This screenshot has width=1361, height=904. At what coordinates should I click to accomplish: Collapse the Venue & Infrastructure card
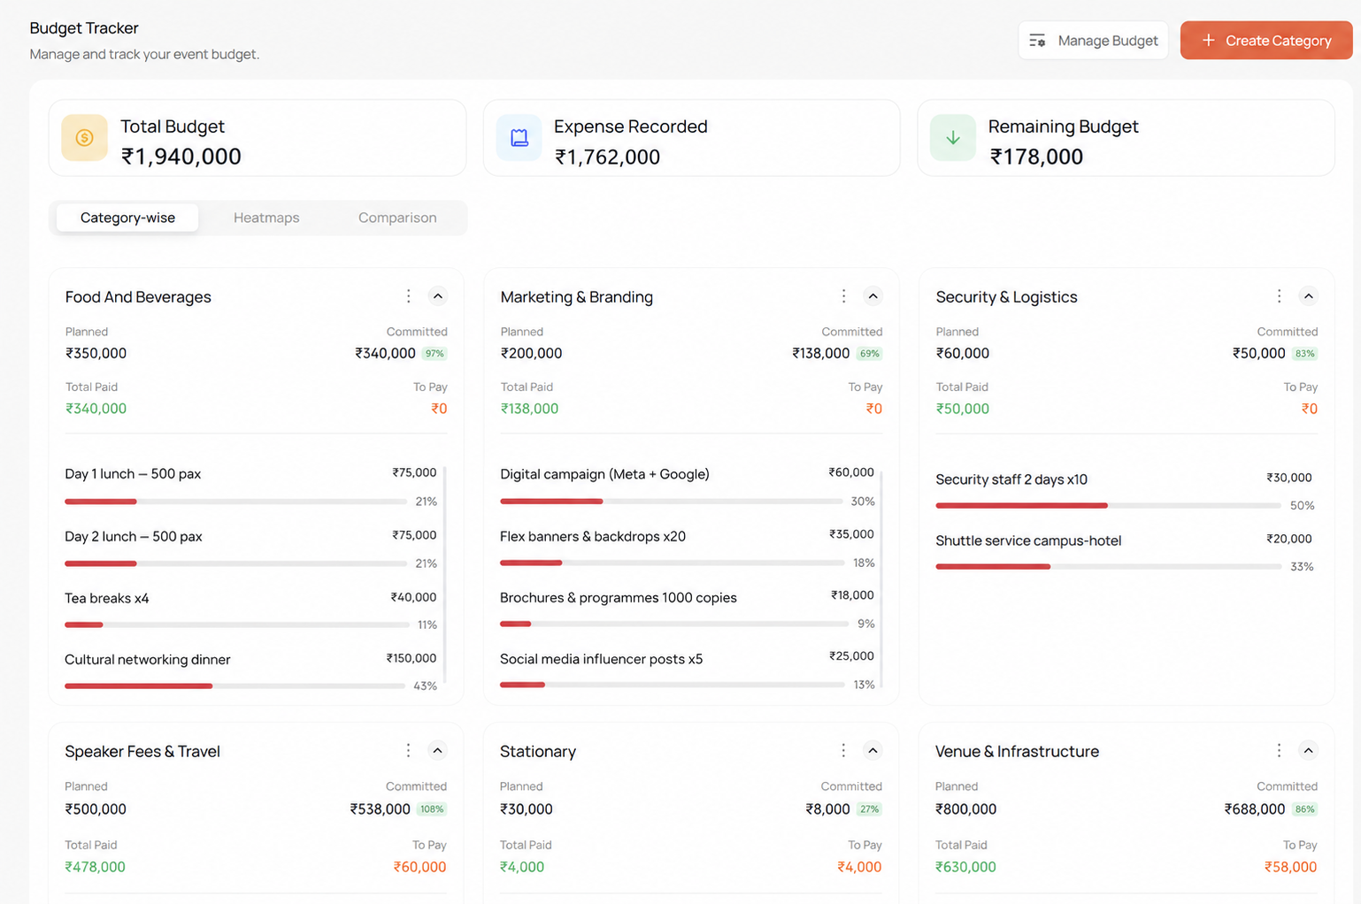pos(1308,750)
